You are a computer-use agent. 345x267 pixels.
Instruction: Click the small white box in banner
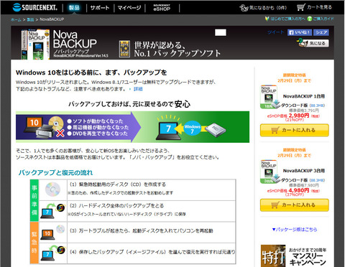pos(221,32)
